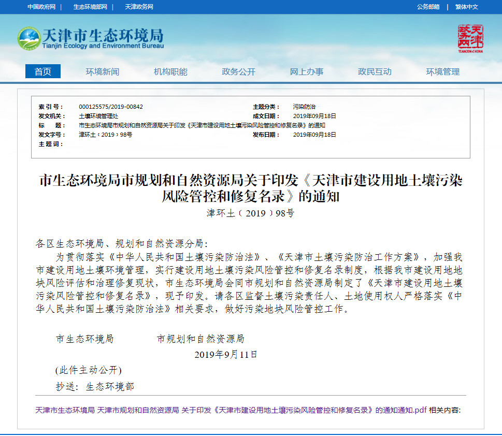Open the 中国政府网 link in top bar
The height and width of the screenshot is (436, 502).
41,7
